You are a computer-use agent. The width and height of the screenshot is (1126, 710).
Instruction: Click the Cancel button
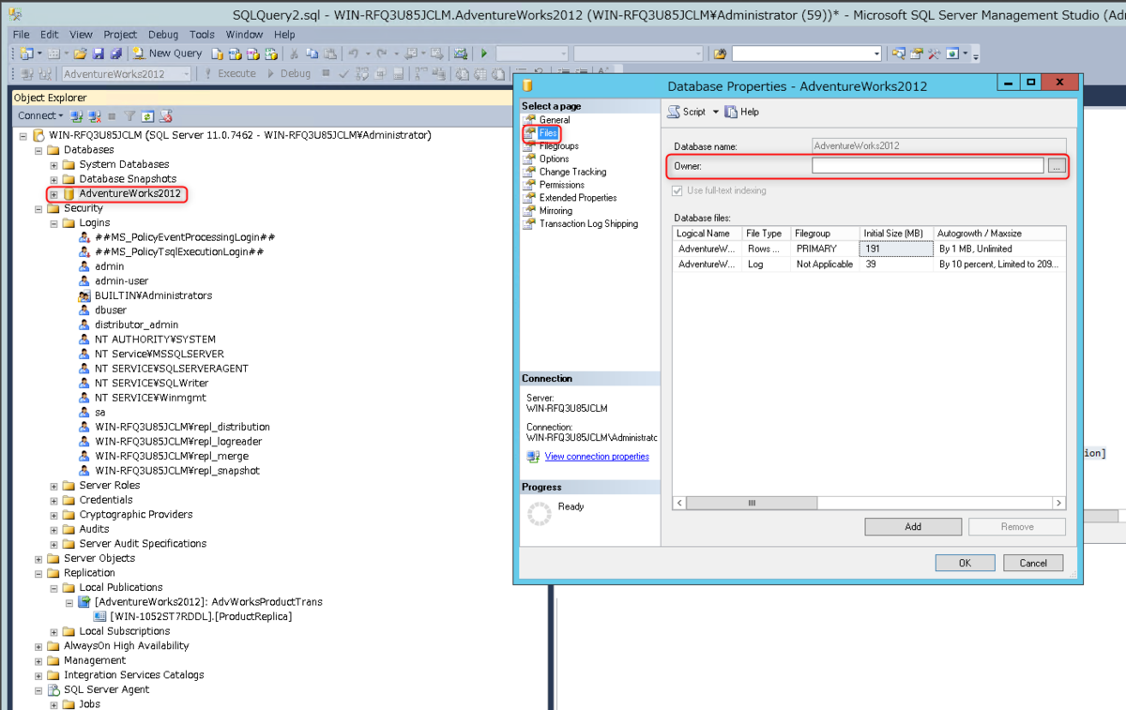[1033, 563]
